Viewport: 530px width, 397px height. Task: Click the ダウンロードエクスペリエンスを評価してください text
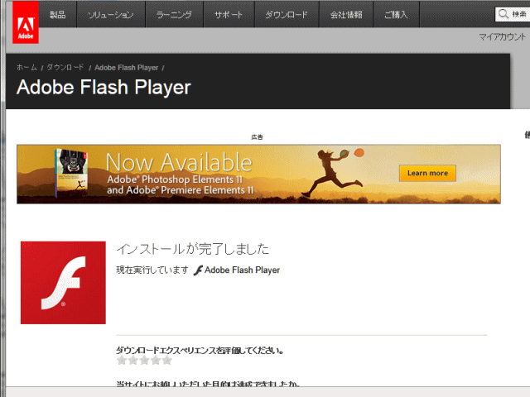tap(200, 351)
